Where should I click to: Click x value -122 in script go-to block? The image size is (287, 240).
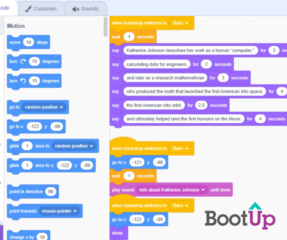tap(137, 219)
